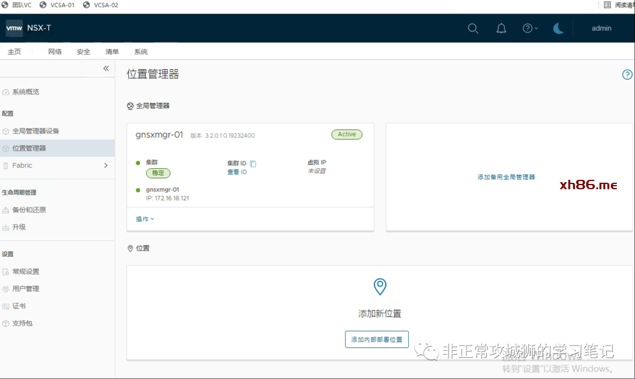Switch to the 网络 tab

[x=55, y=52]
